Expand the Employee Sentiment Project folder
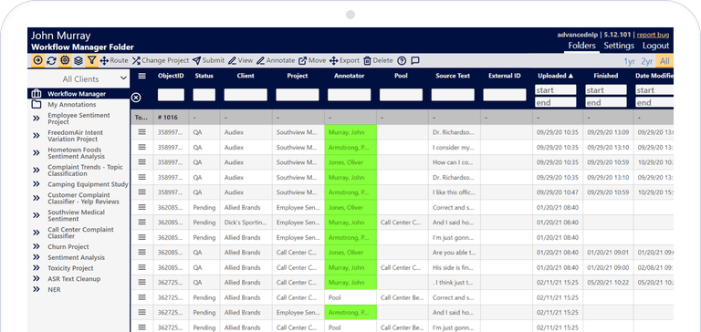The width and height of the screenshot is (701, 332). [37, 119]
